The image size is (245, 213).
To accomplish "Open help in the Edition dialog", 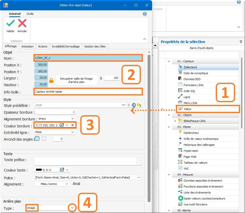I will click(x=145, y=14).
